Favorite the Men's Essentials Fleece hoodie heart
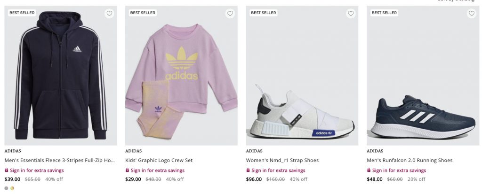 (109, 14)
